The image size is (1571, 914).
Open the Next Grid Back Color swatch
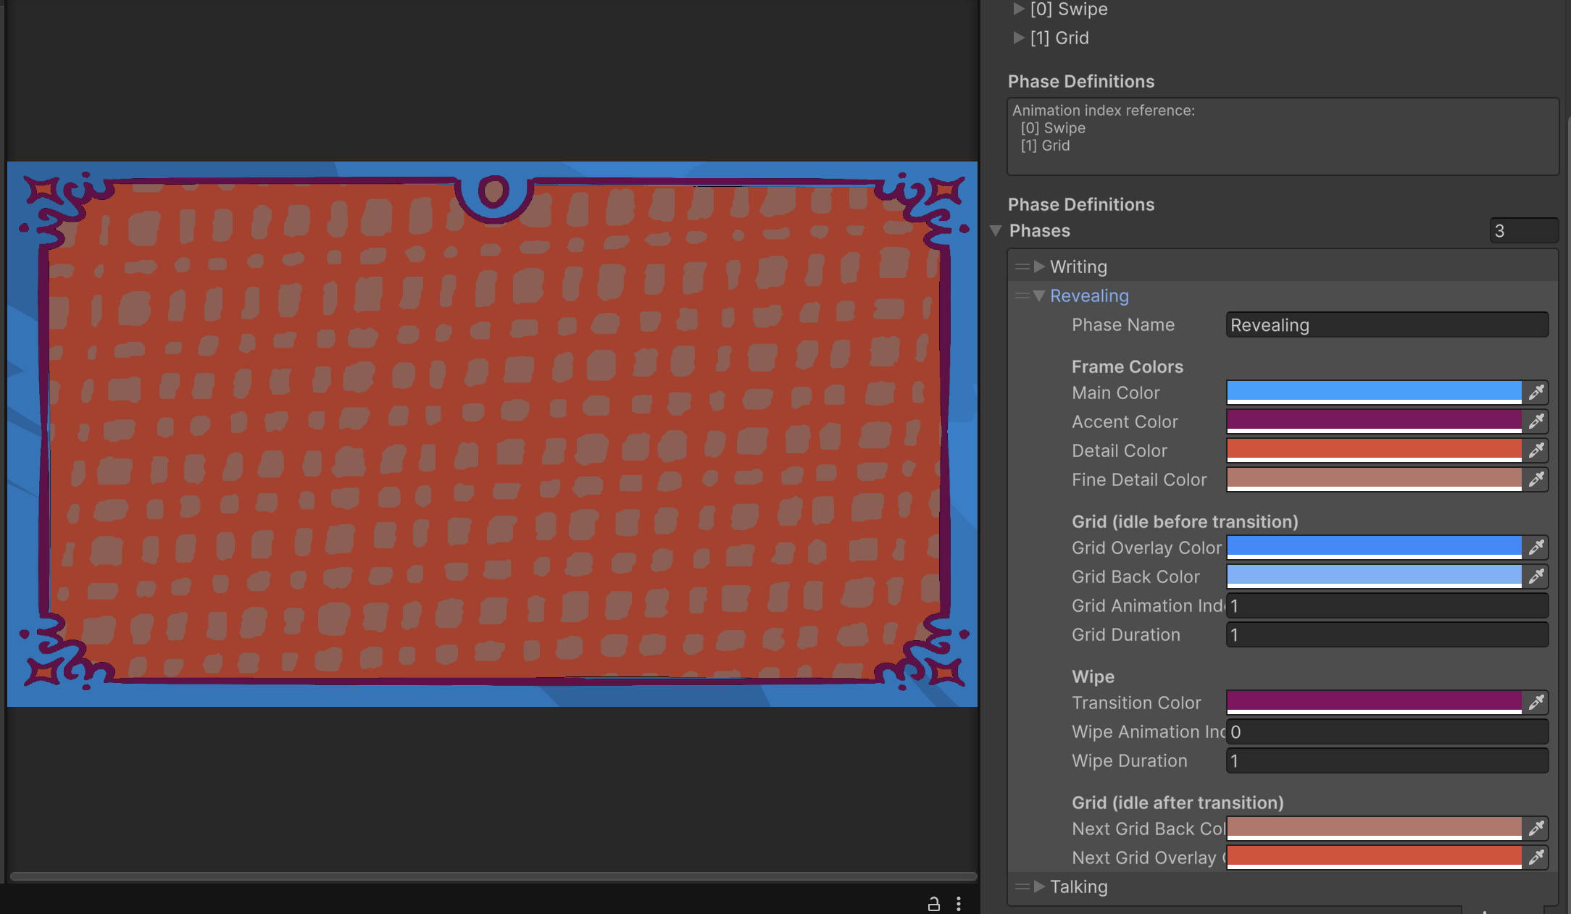[x=1374, y=829]
